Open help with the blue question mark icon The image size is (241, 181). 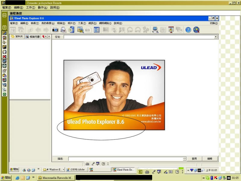point(188,30)
